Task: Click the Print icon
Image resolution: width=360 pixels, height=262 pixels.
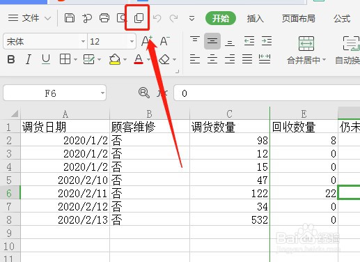Action: click(104, 18)
